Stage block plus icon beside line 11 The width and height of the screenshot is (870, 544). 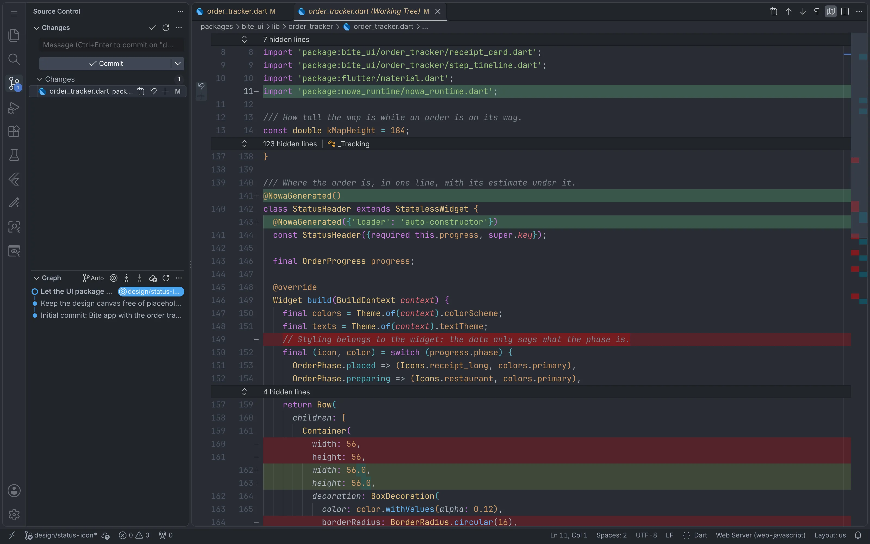click(x=201, y=96)
